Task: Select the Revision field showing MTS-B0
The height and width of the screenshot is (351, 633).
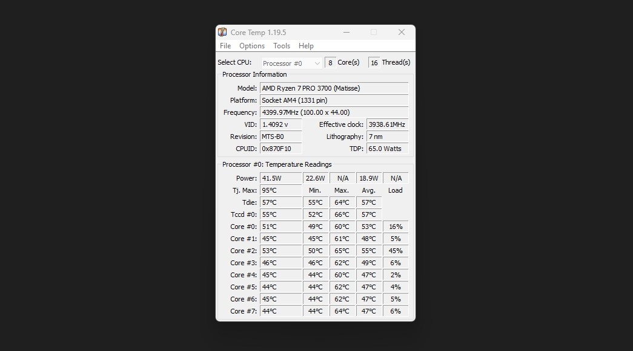Action: tap(280, 137)
